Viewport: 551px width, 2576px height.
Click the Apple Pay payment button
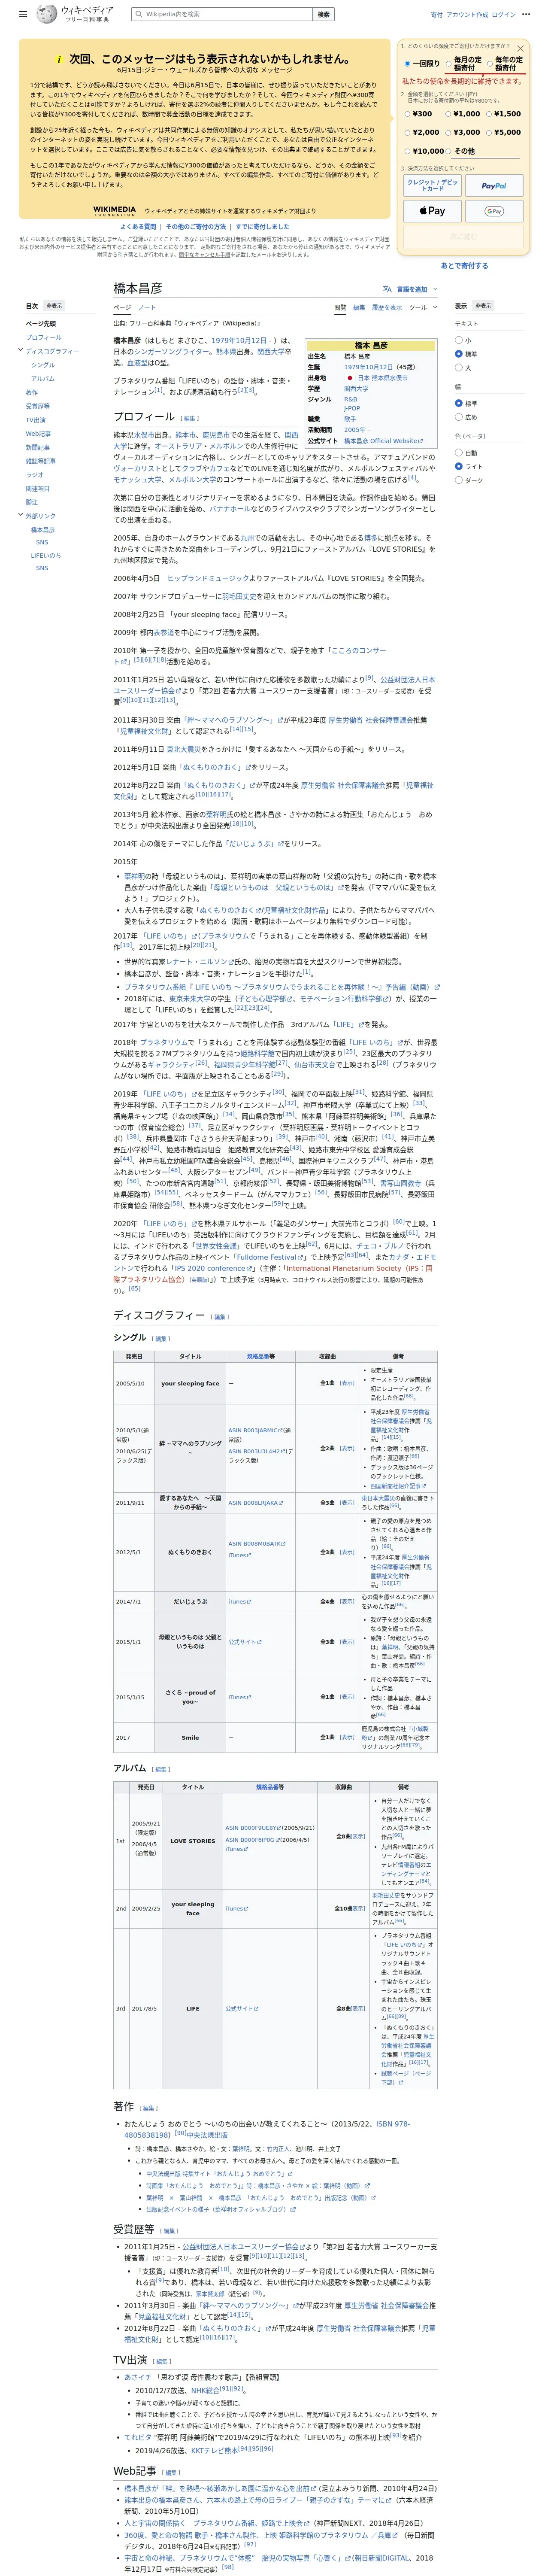(x=433, y=211)
